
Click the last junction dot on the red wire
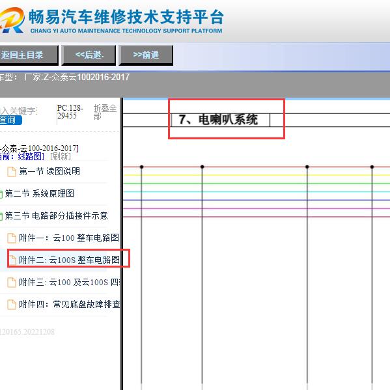click(x=372, y=167)
